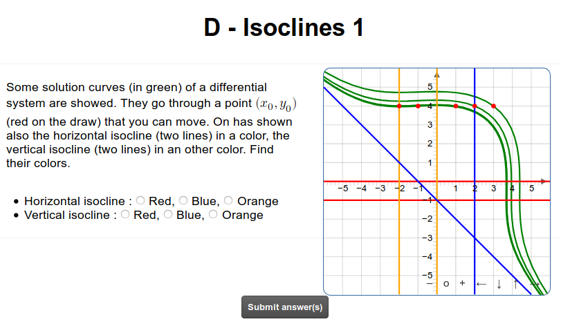Click the pan left arrow icon
This screenshot has width=561, height=326.
tap(481, 284)
